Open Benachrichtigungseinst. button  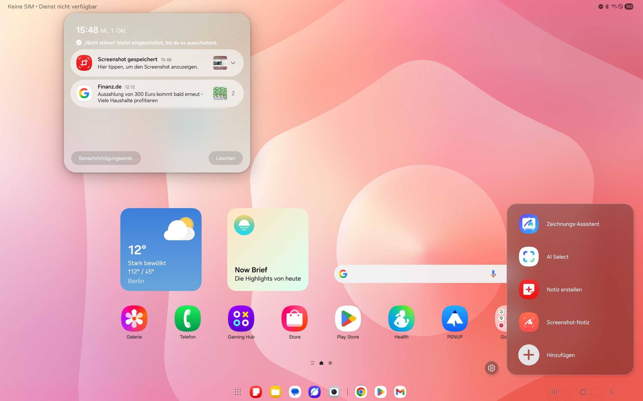click(x=106, y=158)
